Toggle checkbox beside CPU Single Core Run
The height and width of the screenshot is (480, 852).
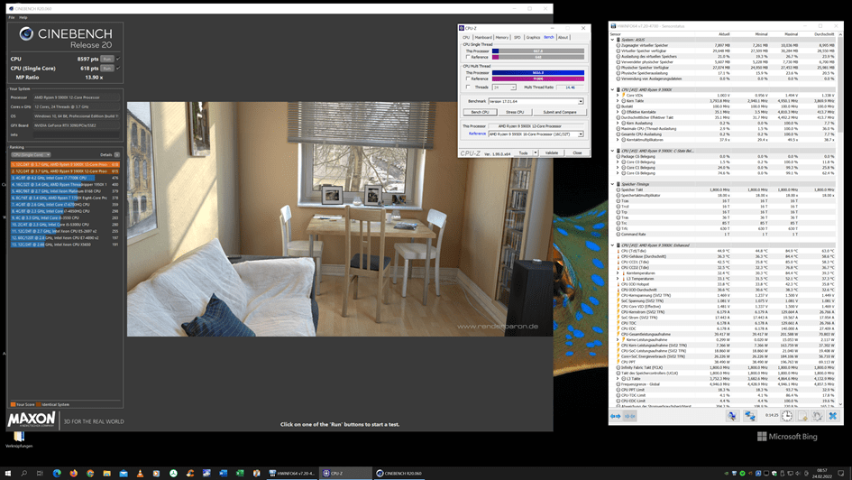pyautogui.click(x=118, y=68)
